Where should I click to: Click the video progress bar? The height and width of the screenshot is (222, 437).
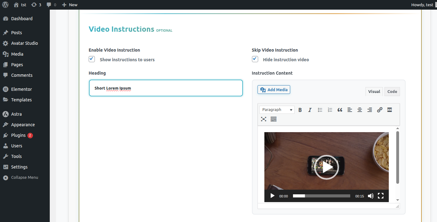321,196
